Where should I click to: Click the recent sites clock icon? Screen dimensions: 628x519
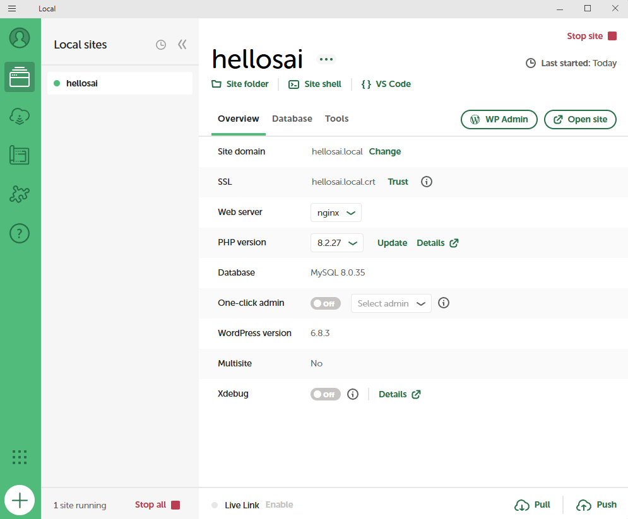click(161, 45)
